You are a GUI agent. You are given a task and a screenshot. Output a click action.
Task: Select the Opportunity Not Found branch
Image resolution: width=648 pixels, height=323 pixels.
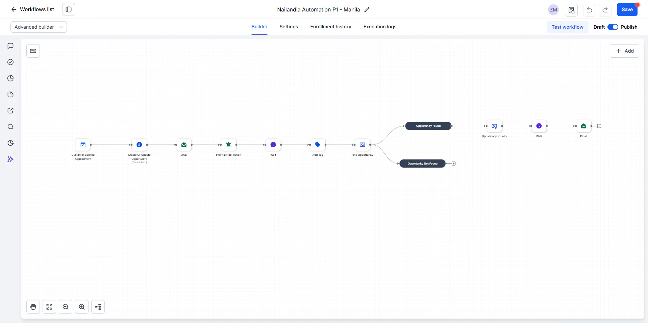click(x=422, y=164)
